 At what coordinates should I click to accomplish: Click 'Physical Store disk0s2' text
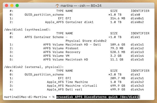(x=86, y=41)
